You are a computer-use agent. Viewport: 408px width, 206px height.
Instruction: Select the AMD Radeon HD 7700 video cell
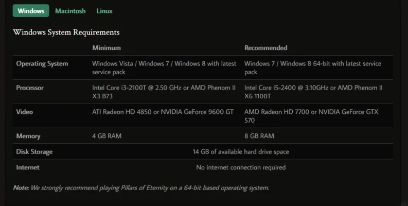click(x=313, y=115)
